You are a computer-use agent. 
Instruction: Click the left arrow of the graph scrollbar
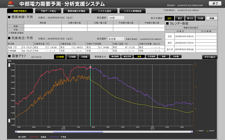(x=16, y=132)
